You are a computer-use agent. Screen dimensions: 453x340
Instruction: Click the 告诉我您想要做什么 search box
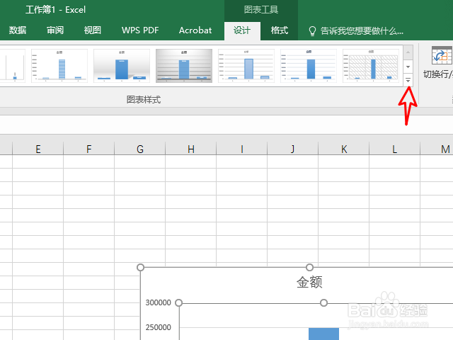pos(362,30)
